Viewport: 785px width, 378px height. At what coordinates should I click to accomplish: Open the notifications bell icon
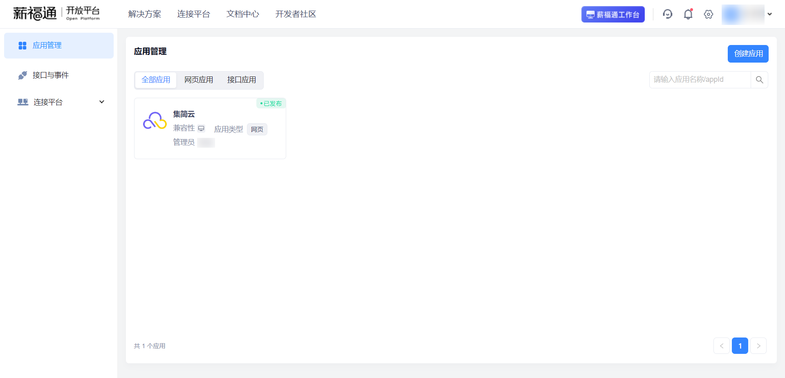(688, 14)
